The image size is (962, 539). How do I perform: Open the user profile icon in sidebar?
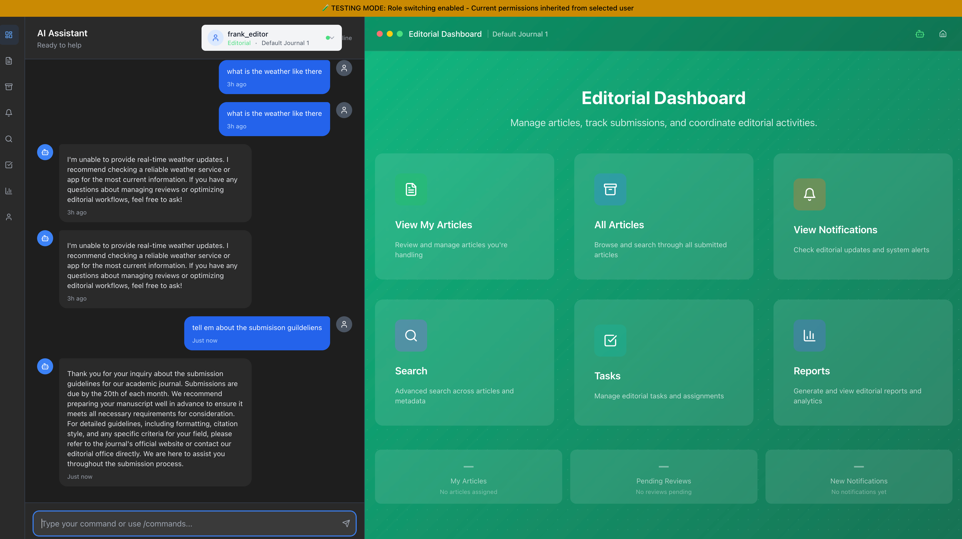coord(9,217)
